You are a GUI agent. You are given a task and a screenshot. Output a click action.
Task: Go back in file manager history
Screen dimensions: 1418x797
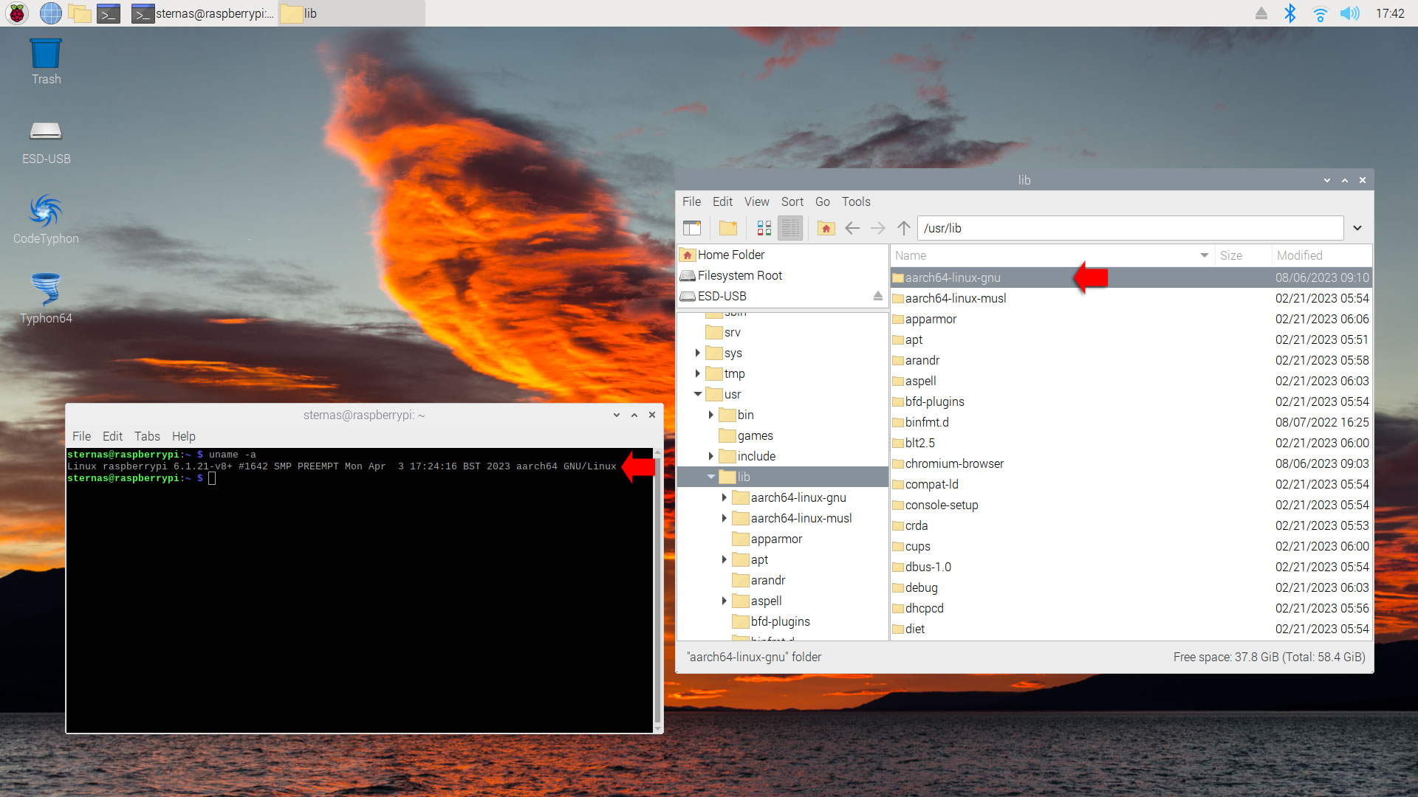point(852,228)
